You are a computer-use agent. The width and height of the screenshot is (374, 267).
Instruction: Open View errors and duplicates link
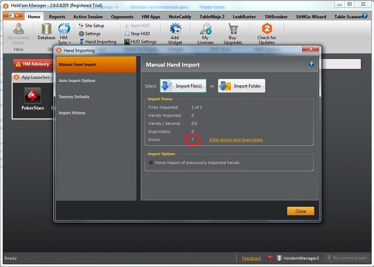[x=236, y=140]
